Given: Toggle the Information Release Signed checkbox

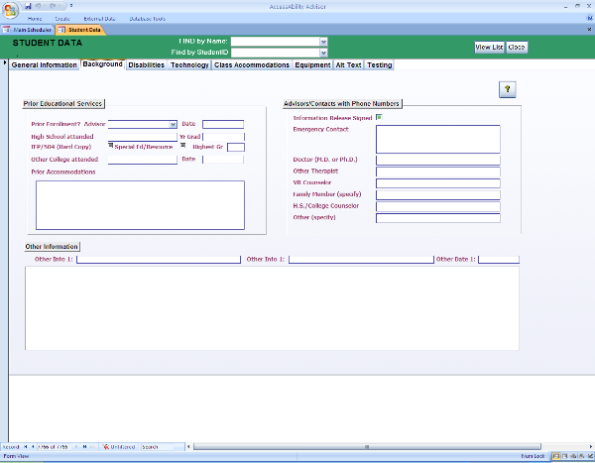Looking at the screenshot, I should tap(379, 117).
